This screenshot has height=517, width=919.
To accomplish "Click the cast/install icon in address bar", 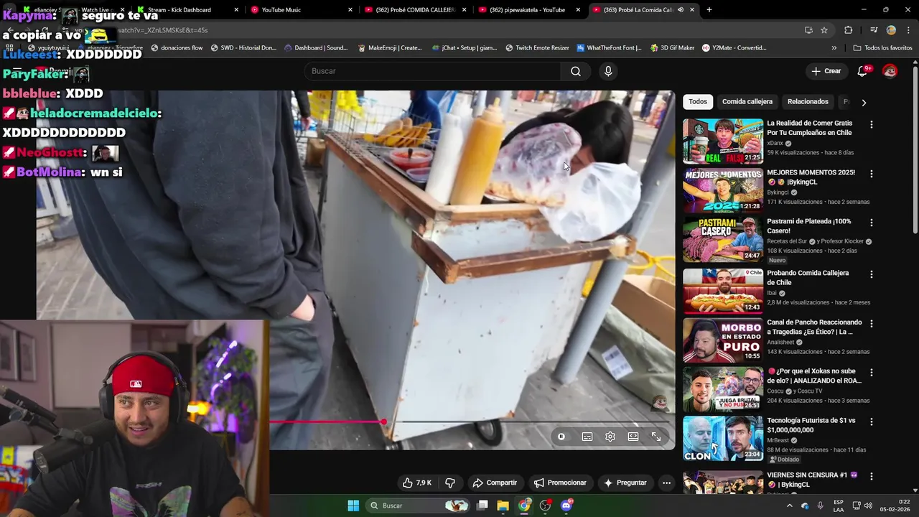I will point(808,30).
